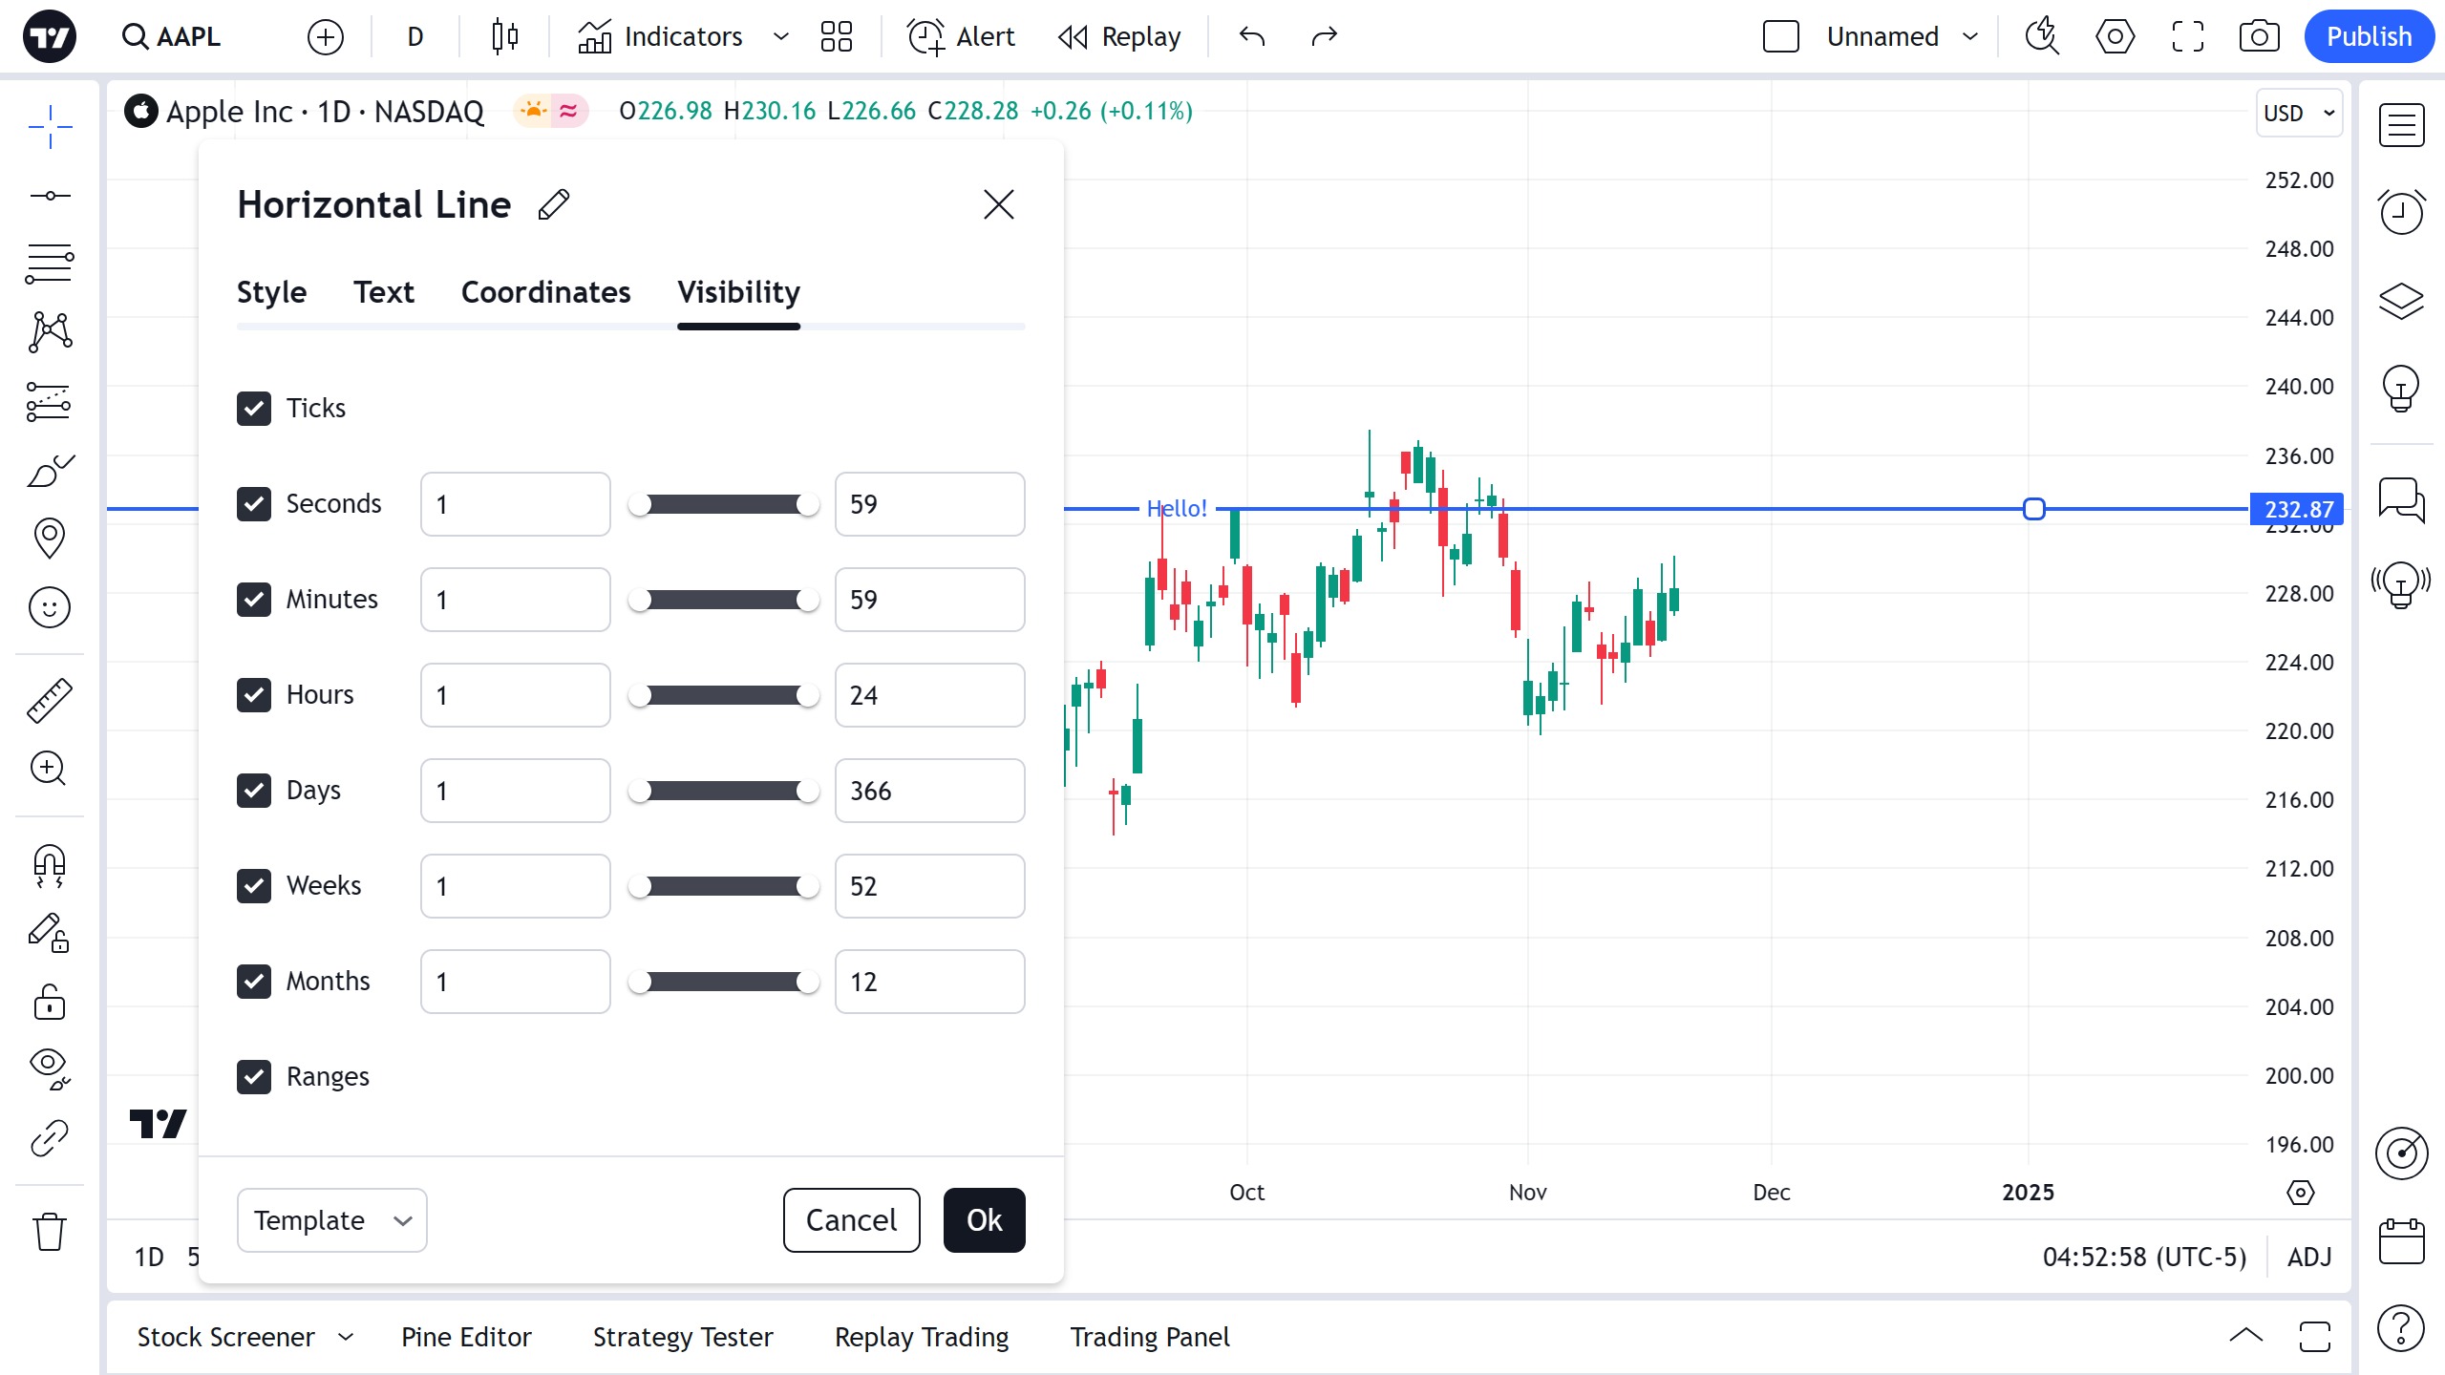Rename drawing with the pencil icon
The width and height of the screenshot is (2445, 1375).
tap(554, 204)
